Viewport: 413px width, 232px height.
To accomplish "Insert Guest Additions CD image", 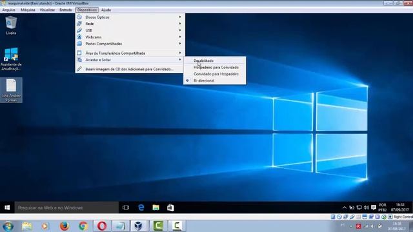I will pyautogui.click(x=130, y=69).
